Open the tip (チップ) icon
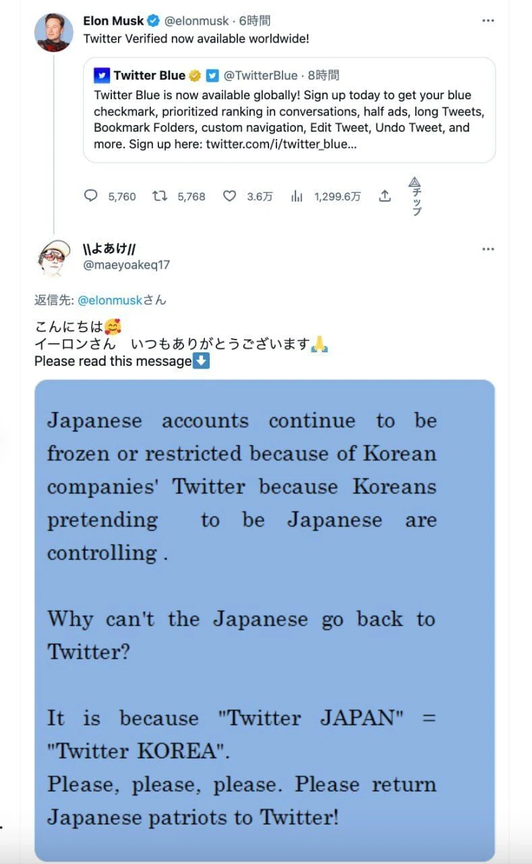The image size is (532, 864). point(415,196)
